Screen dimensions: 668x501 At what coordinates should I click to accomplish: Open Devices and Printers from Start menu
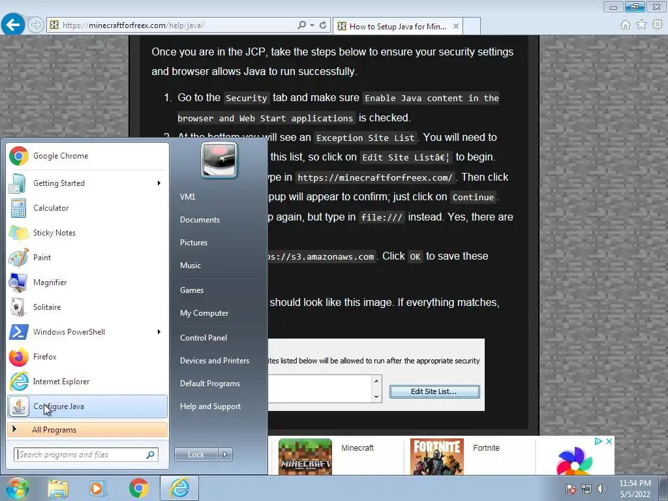[214, 361]
